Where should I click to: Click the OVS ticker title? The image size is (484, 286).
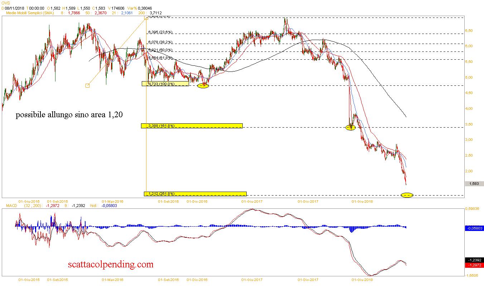tap(5, 3)
